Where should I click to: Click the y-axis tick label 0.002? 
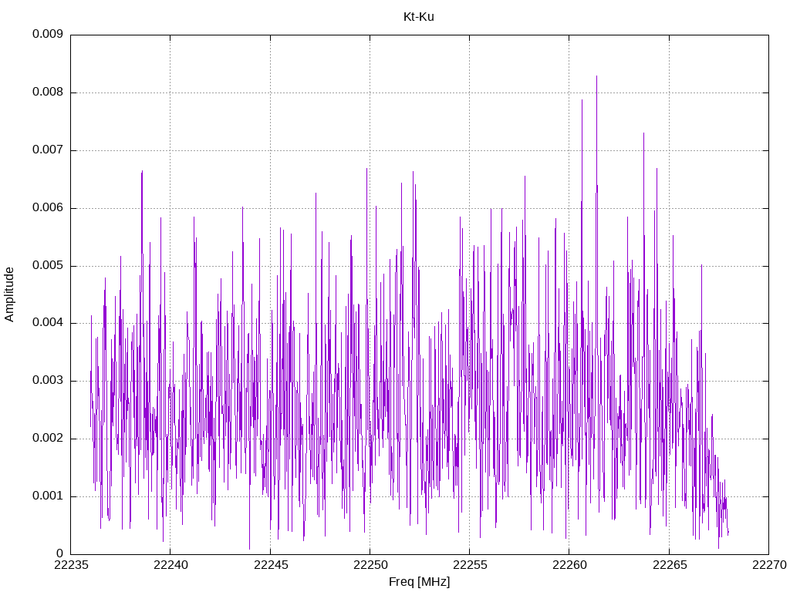point(48,439)
